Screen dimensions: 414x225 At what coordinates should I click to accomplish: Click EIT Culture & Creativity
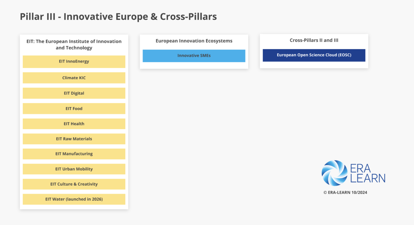pos(74,184)
